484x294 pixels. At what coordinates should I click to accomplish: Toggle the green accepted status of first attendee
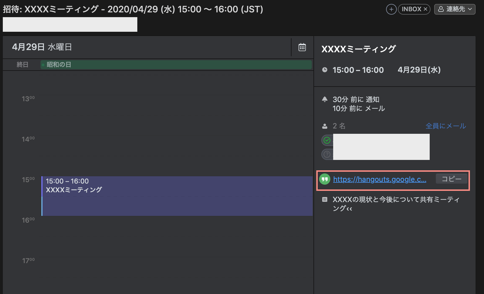327,140
